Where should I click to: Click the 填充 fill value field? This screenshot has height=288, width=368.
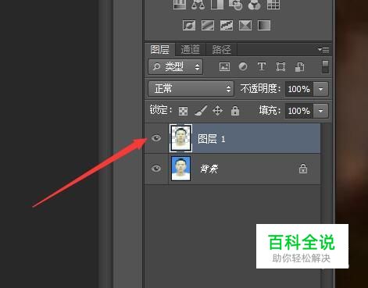point(299,111)
